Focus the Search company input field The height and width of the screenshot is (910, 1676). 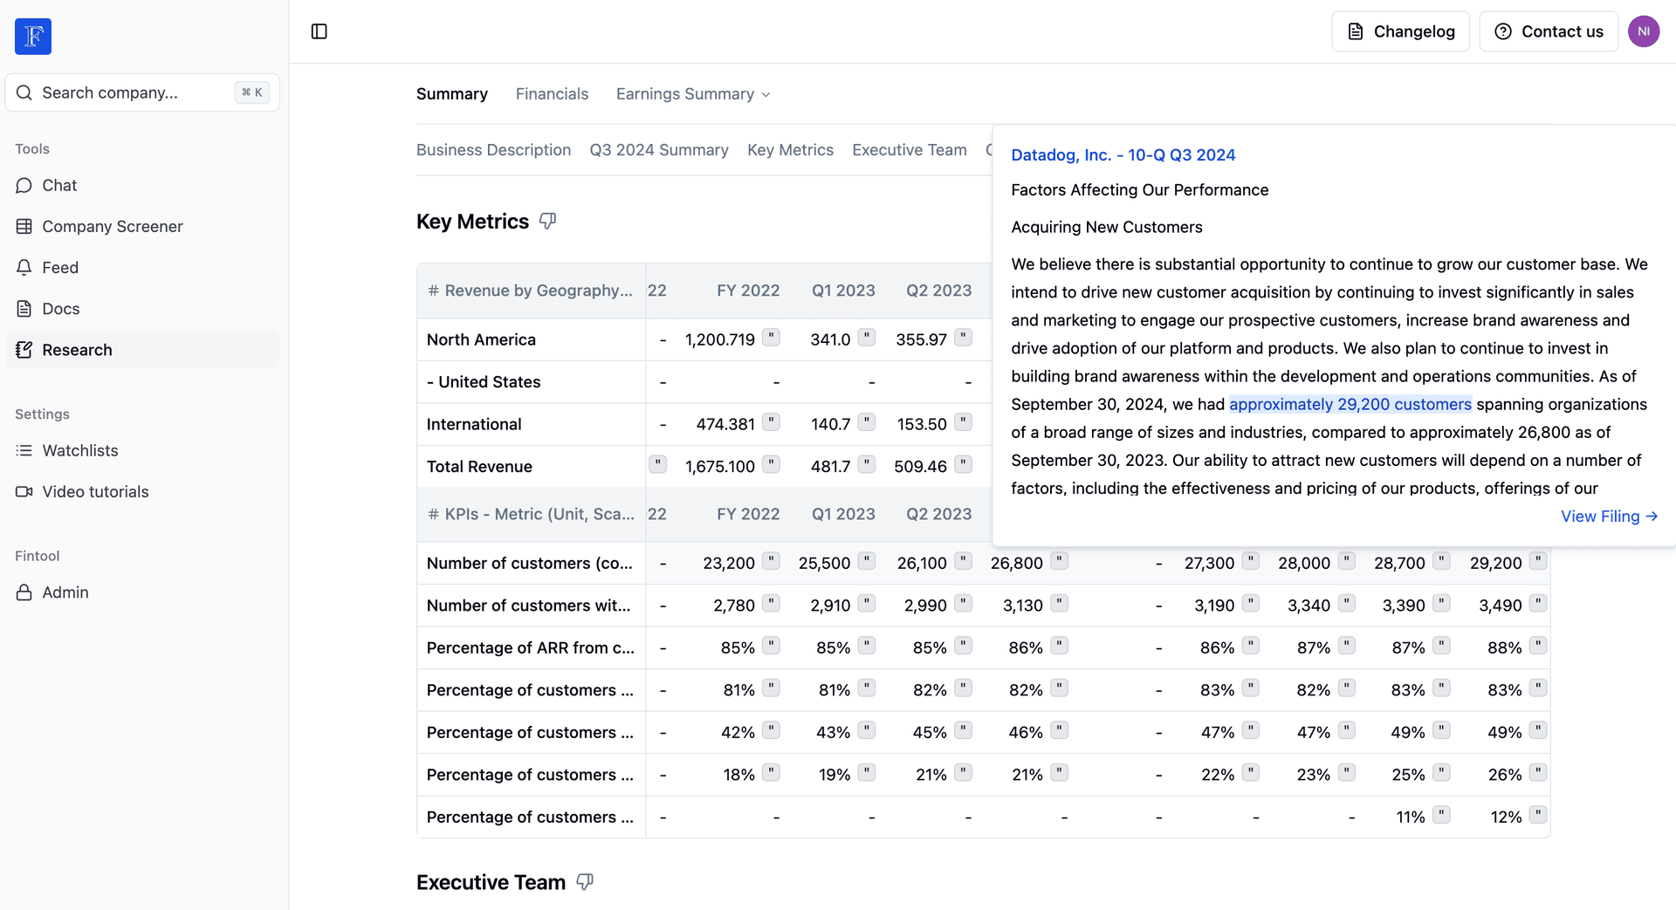[142, 92]
